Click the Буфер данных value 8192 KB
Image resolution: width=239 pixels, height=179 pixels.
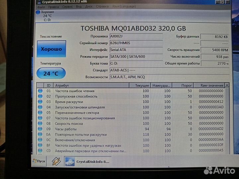[x=215, y=37]
